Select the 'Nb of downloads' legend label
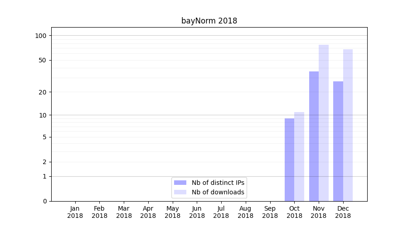The width and height of the screenshot is (408, 226). (218, 192)
